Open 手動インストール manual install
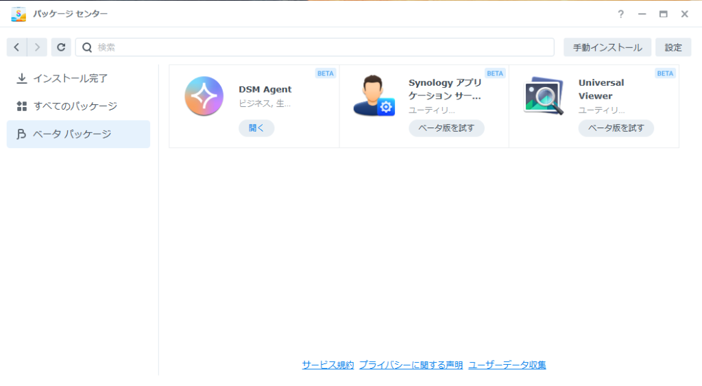Image resolution: width=702 pixels, height=386 pixels. [x=607, y=47]
